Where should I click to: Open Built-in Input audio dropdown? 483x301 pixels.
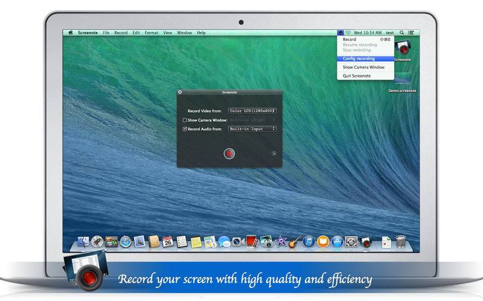click(252, 129)
